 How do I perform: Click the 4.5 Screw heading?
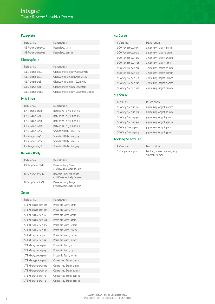pos(121,36)
